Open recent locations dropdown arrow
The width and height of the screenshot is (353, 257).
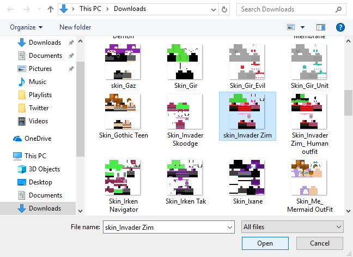click(x=39, y=9)
